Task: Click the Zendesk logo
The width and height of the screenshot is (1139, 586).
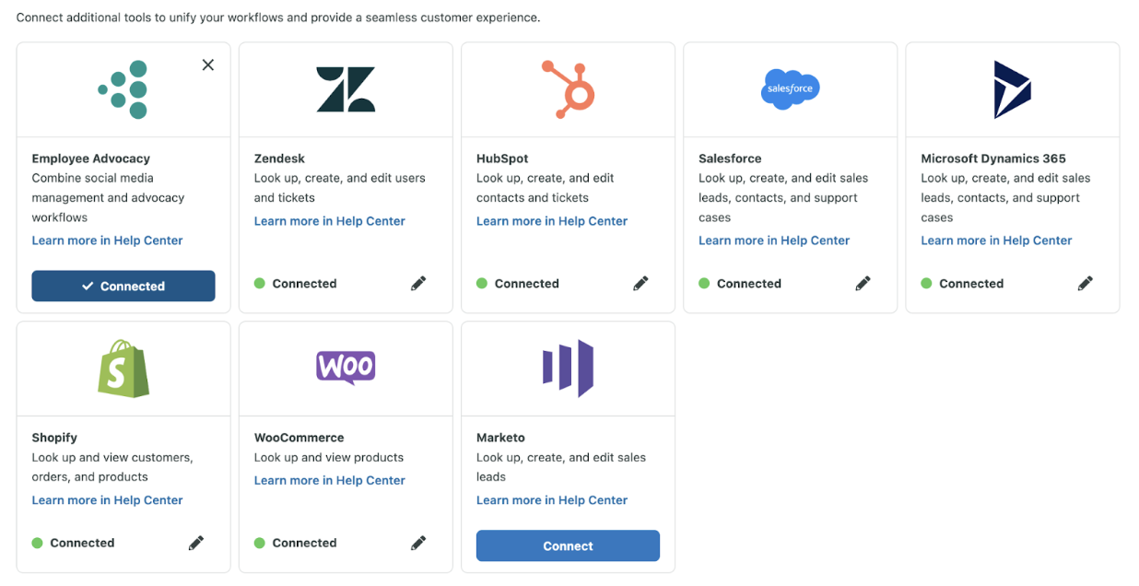Action: 346,89
